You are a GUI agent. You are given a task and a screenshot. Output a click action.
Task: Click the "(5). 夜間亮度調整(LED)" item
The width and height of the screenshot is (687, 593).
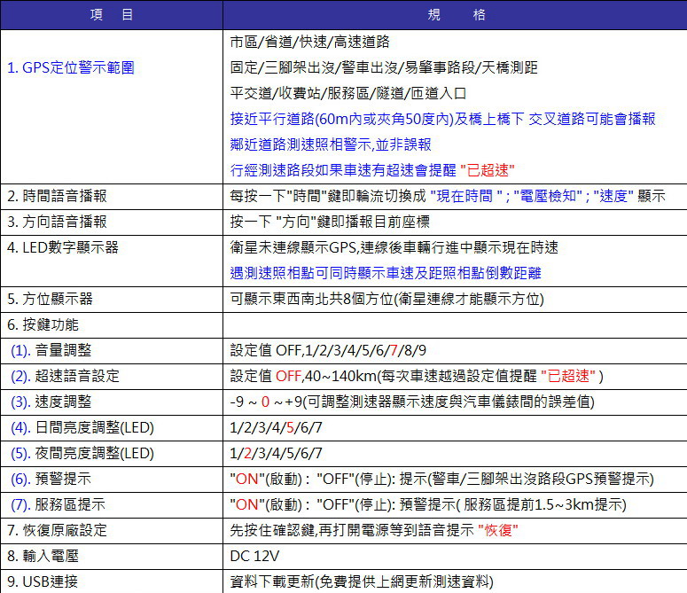point(82,454)
